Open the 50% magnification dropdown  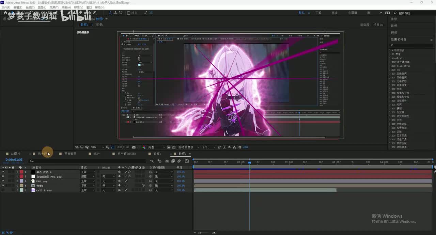(x=97, y=147)
